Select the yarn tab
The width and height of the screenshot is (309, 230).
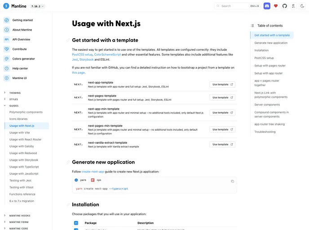80,180
